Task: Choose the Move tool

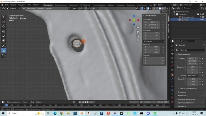Action: [4, 27]
